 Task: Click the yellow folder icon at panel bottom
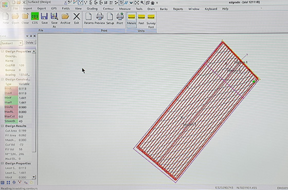(x=31, y=182)
